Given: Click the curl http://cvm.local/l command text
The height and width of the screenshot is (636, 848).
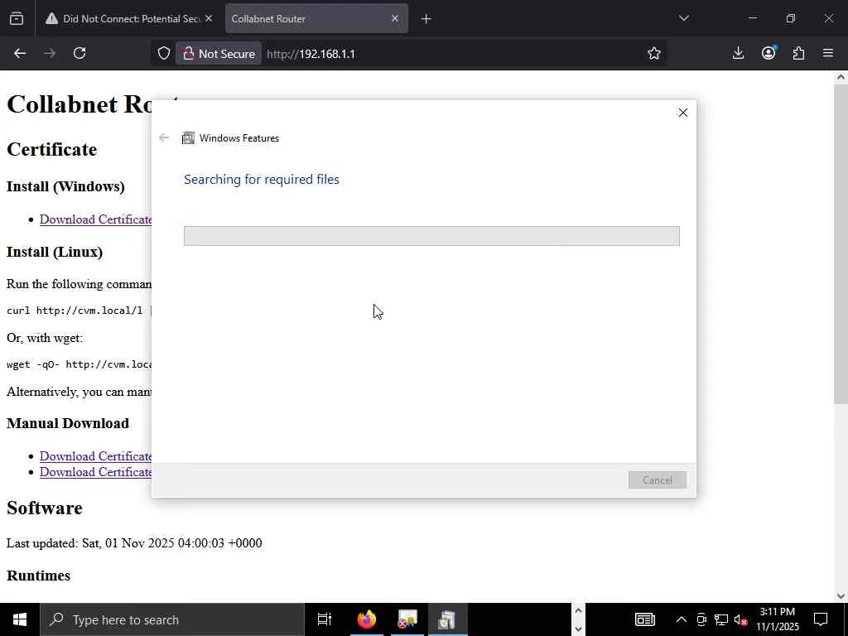Looking at the screenshot, I should (75, 311).
